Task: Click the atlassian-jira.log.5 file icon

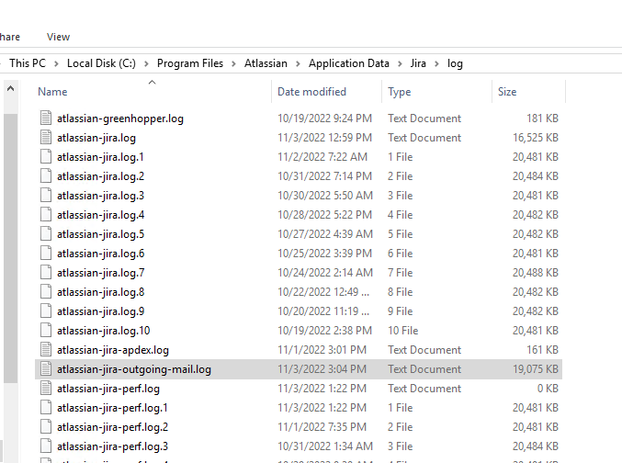Action: coord(46,233)
